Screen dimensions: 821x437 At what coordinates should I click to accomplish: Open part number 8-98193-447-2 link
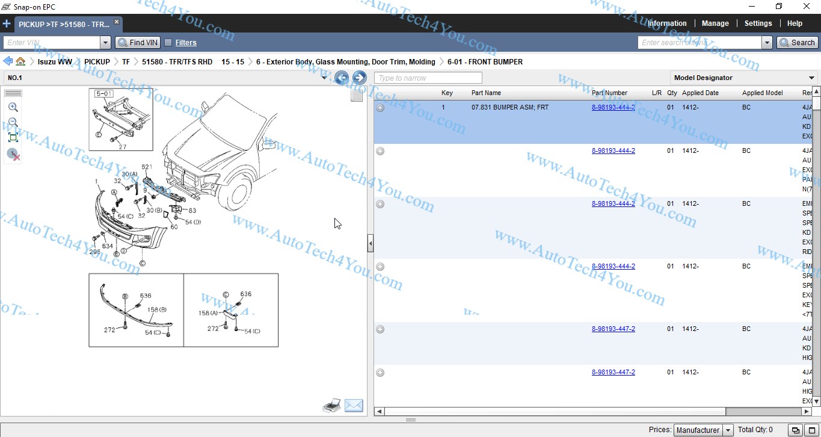pyautogui.click(x=613, y=329)
